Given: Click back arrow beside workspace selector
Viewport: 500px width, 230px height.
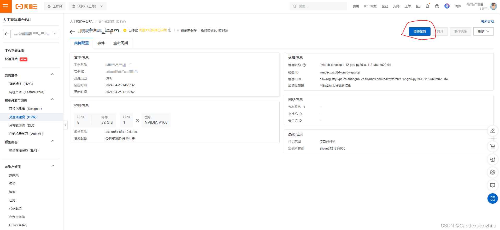Looking at the screenshot, I should click(x=7, y=34).
